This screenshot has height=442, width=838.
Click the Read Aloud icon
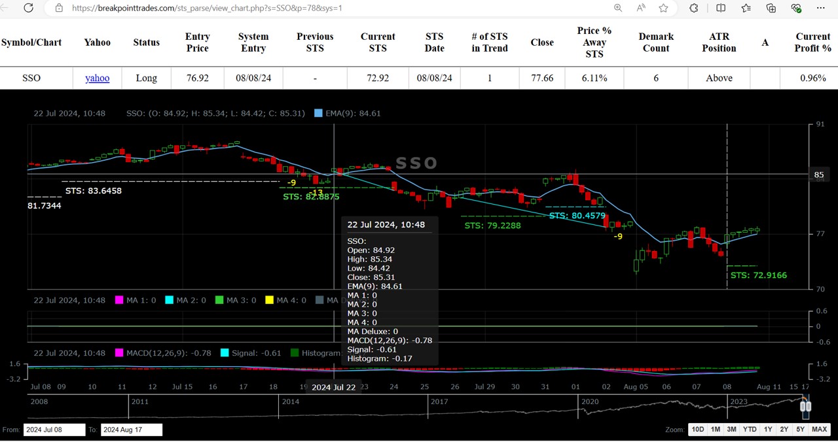[x=641, y=8]
